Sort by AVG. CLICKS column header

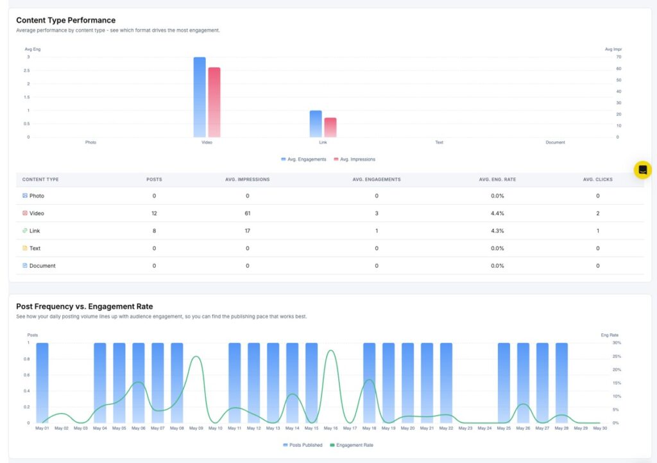597,180
